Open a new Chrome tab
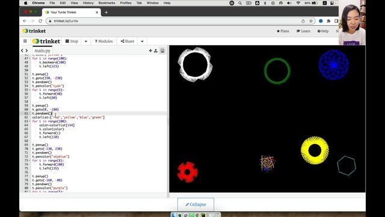 click(106, 12)
